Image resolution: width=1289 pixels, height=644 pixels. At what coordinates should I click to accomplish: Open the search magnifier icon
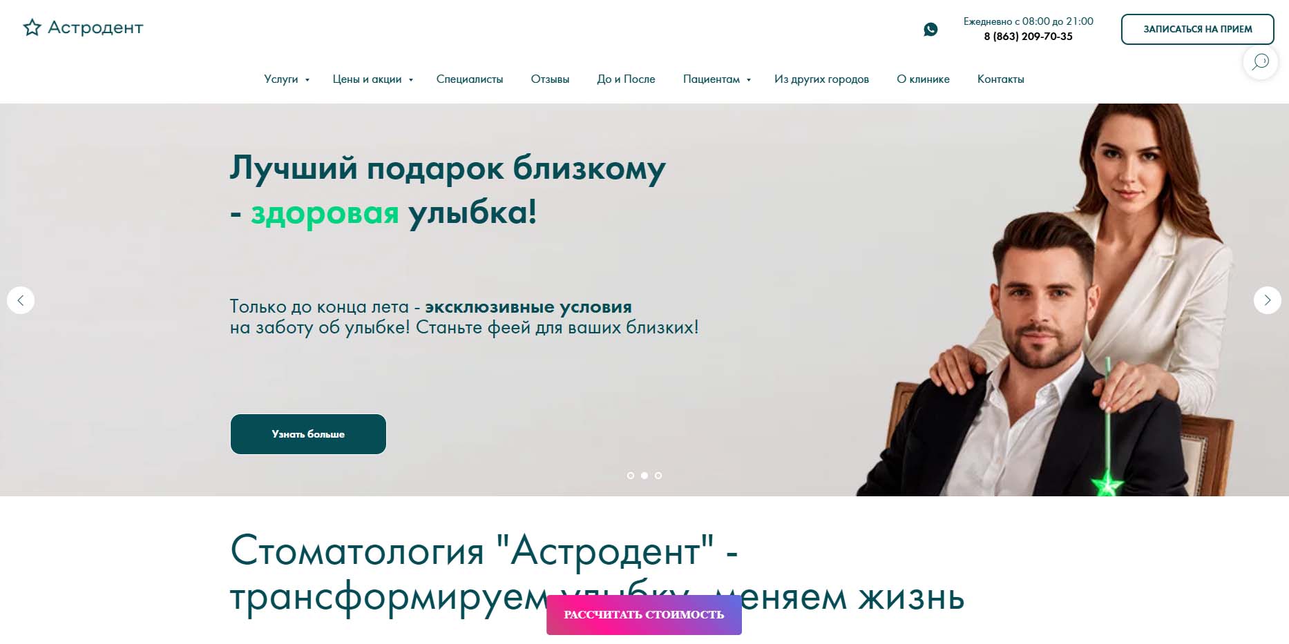[x=1261, y=62]
